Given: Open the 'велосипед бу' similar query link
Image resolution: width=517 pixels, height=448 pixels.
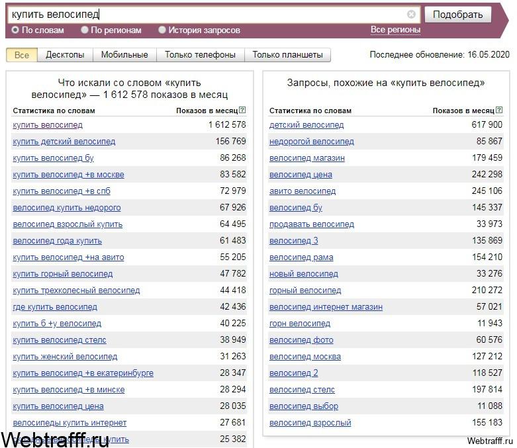Looking at the screenshot, I should click(x=296, y=208).
